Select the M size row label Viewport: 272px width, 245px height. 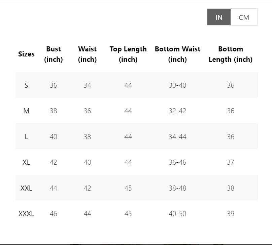26,111
